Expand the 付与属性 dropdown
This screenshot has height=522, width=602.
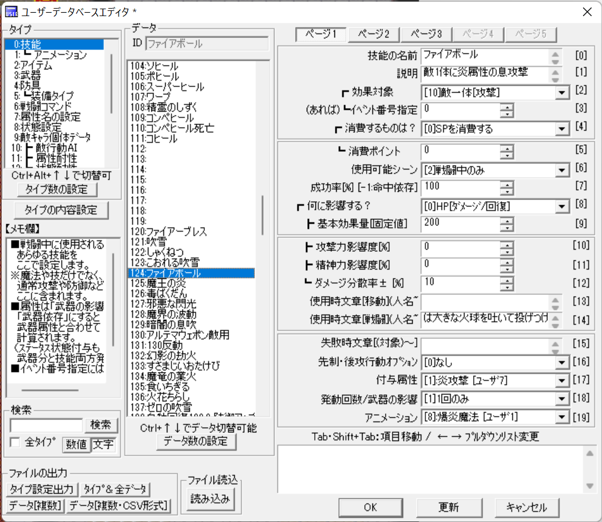(x=562, y=381)
